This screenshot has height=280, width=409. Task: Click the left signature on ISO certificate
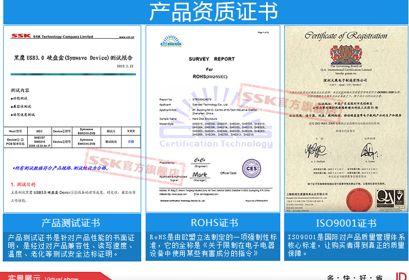tap(316, 150)
